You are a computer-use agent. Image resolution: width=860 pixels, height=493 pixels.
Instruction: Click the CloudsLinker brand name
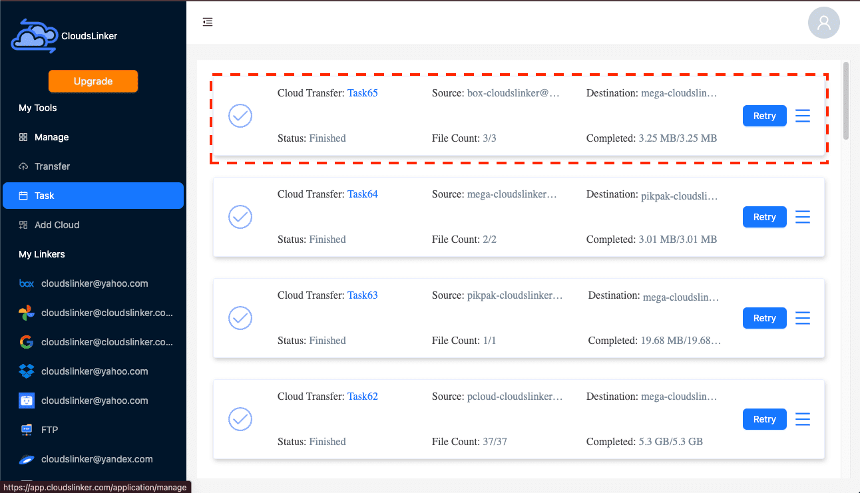coord(89,36)
